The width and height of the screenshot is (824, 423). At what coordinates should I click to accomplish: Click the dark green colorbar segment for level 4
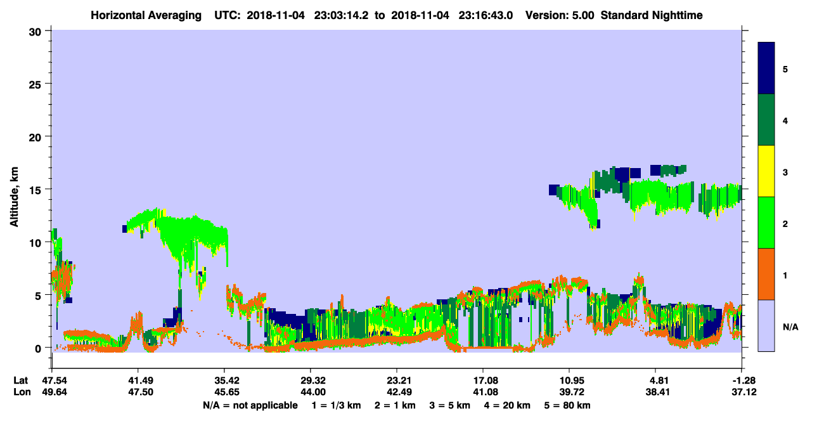(x=766, y=120)
